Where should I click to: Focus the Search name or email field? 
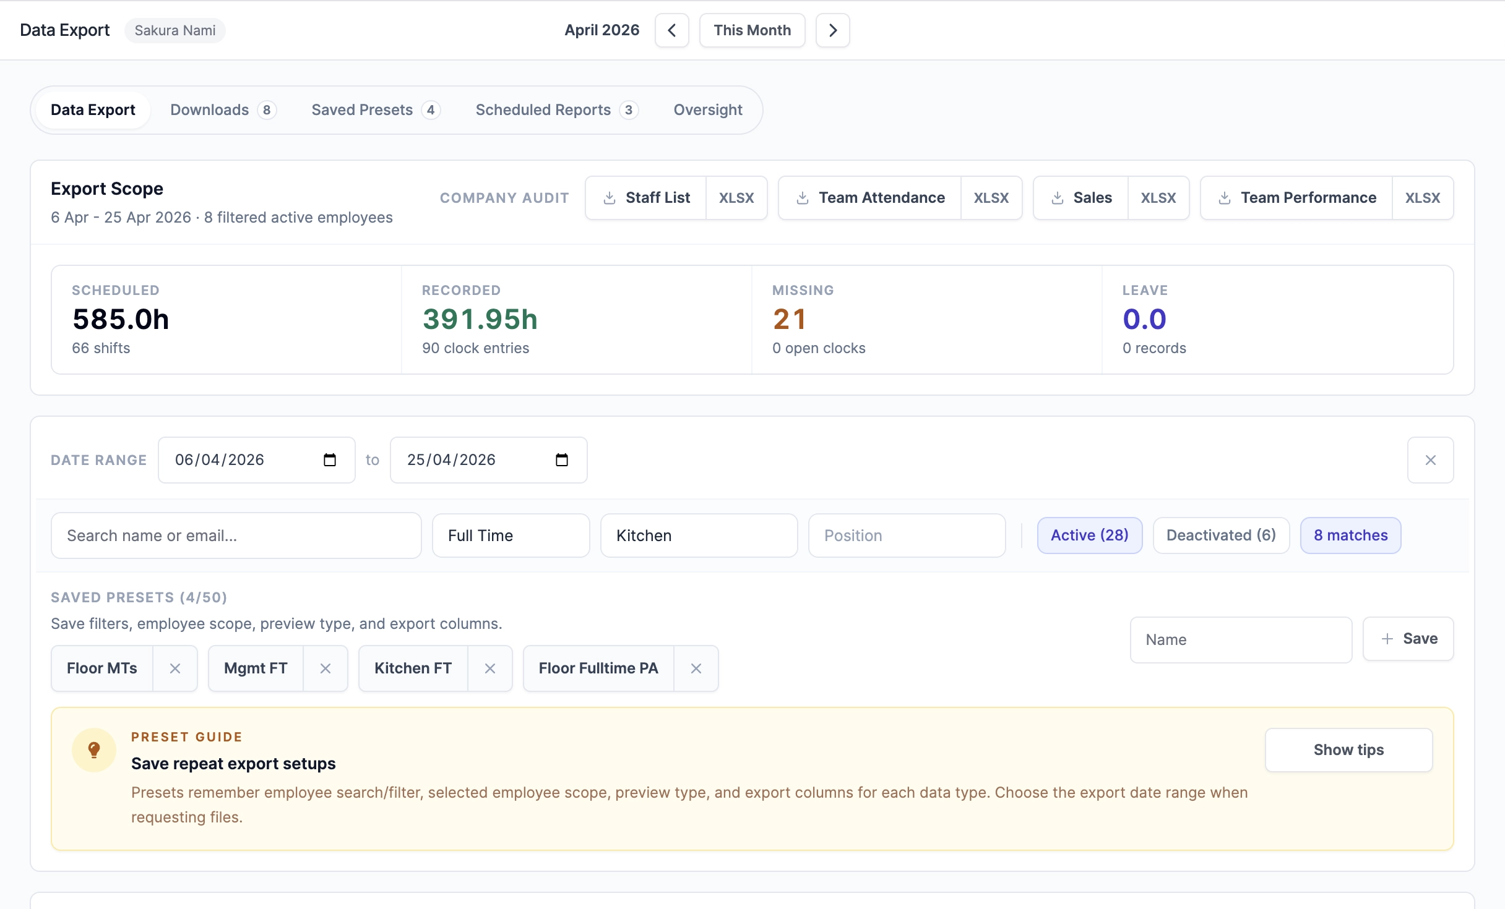236,536
